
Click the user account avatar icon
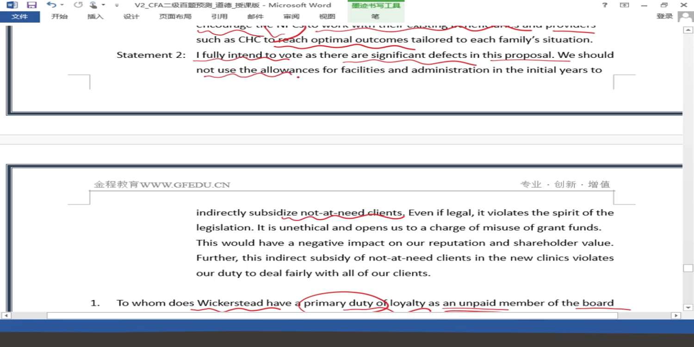pos(685,17)
